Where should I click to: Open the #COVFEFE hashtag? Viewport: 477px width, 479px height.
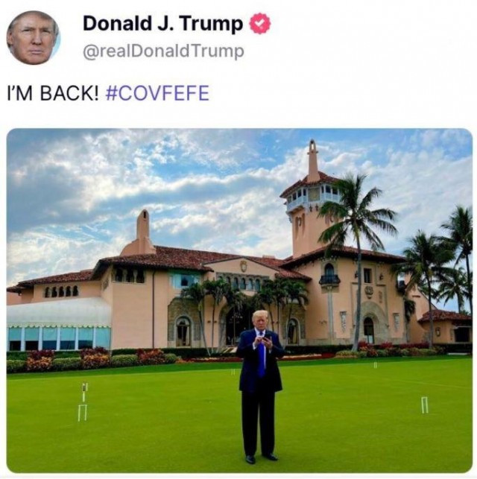(157, 93)
